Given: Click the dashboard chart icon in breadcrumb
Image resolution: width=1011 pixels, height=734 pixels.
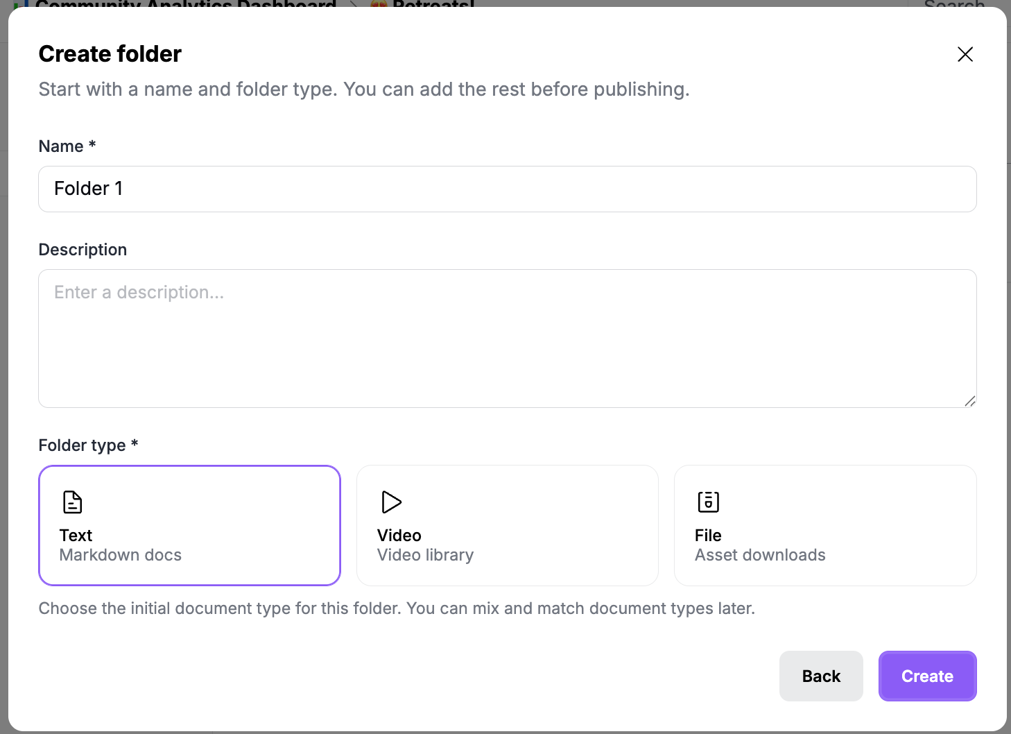Looking at the screenshot, I should pos(21,4).
